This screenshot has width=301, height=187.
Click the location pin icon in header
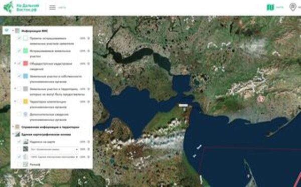click(293, 7)
